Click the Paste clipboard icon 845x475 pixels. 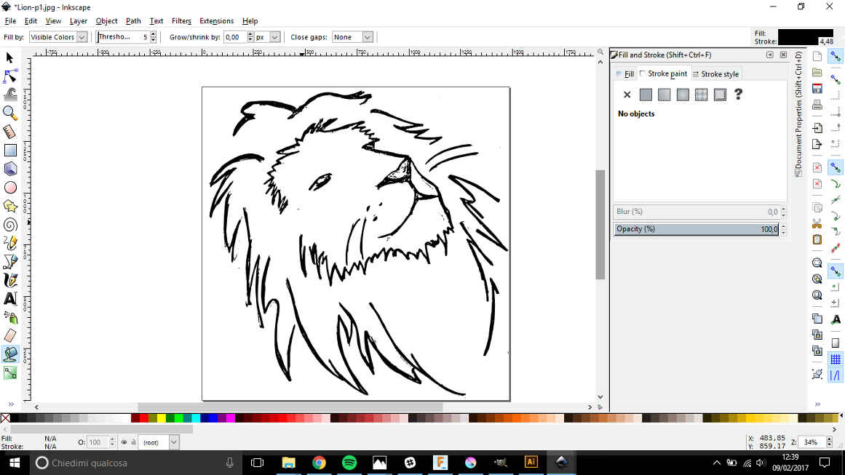point(817,239)
